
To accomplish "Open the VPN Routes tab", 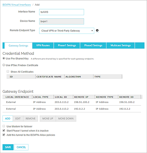I will pyautogui.click(x=43, y=45).
